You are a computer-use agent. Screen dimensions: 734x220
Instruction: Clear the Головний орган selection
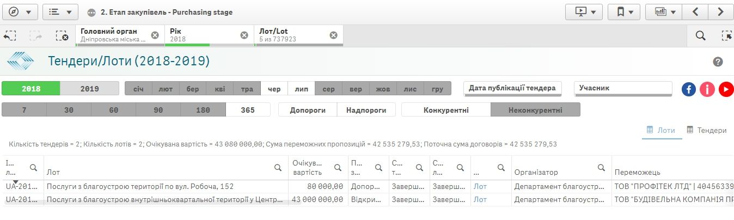(x=155, y=35)
